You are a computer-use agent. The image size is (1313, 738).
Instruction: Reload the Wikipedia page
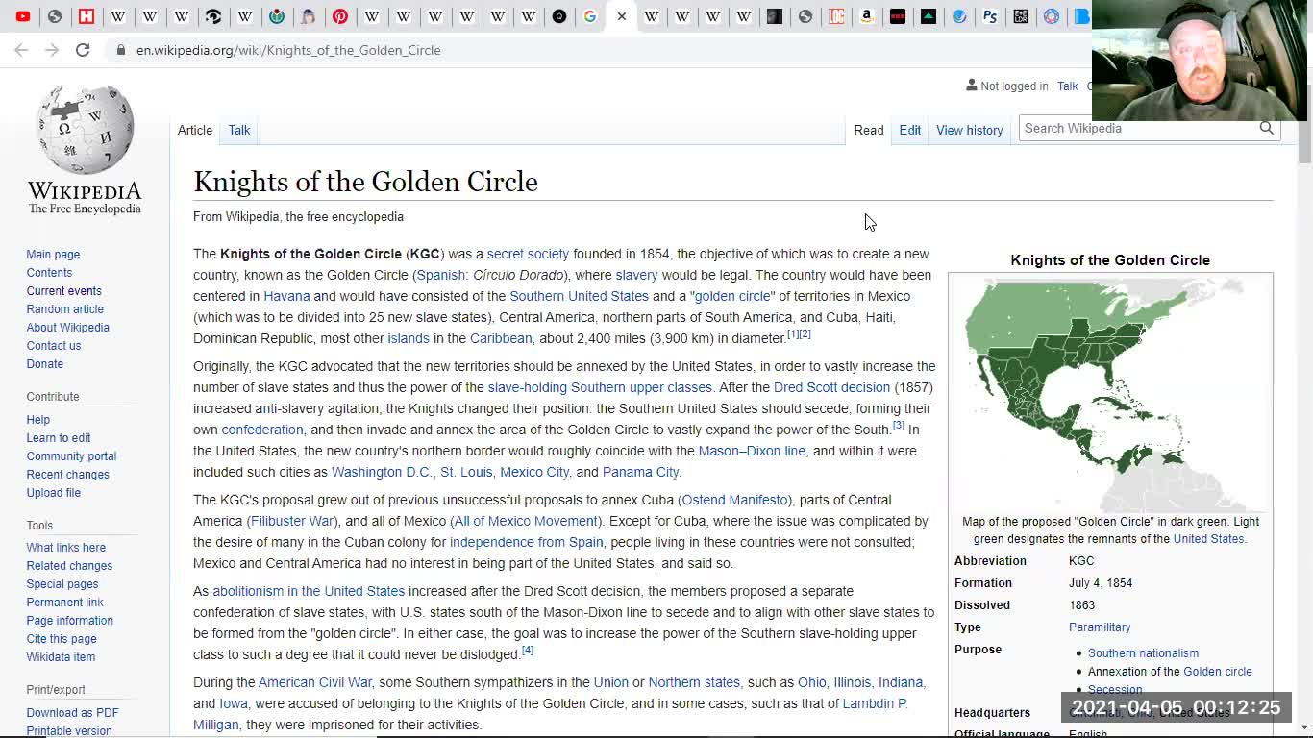(x=83, y=50)
